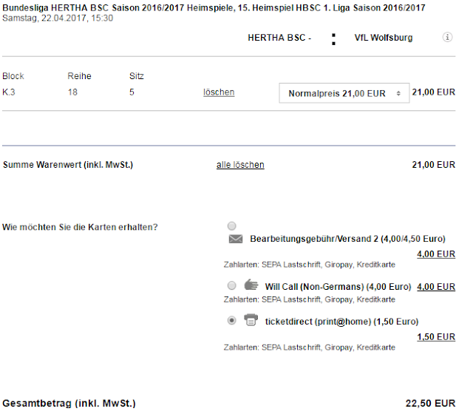Click Zahlarten text under ticketdirect option
This screenshot has height=414, width=473.
[310, 347]
